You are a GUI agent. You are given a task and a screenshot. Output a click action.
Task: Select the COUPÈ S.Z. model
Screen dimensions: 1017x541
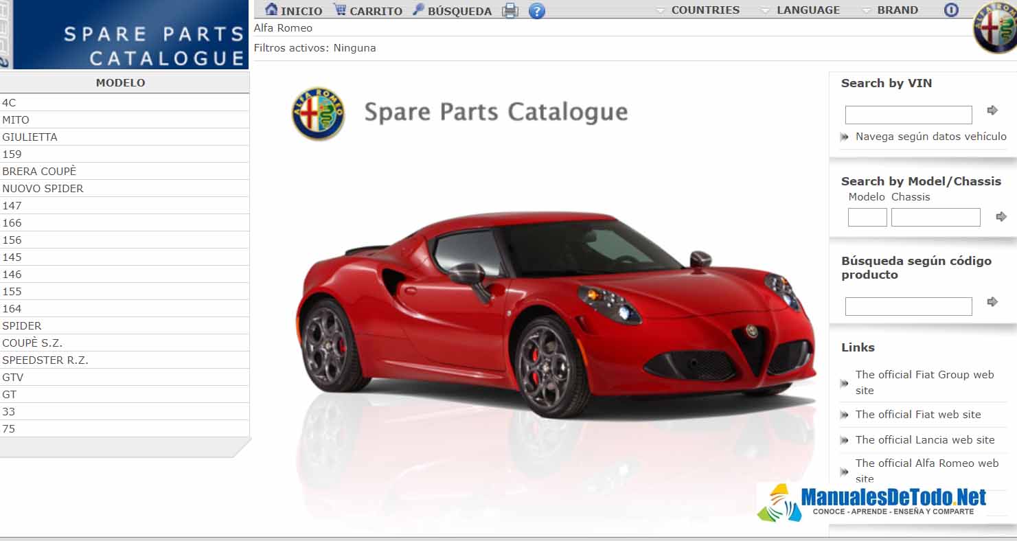(124, 343)
